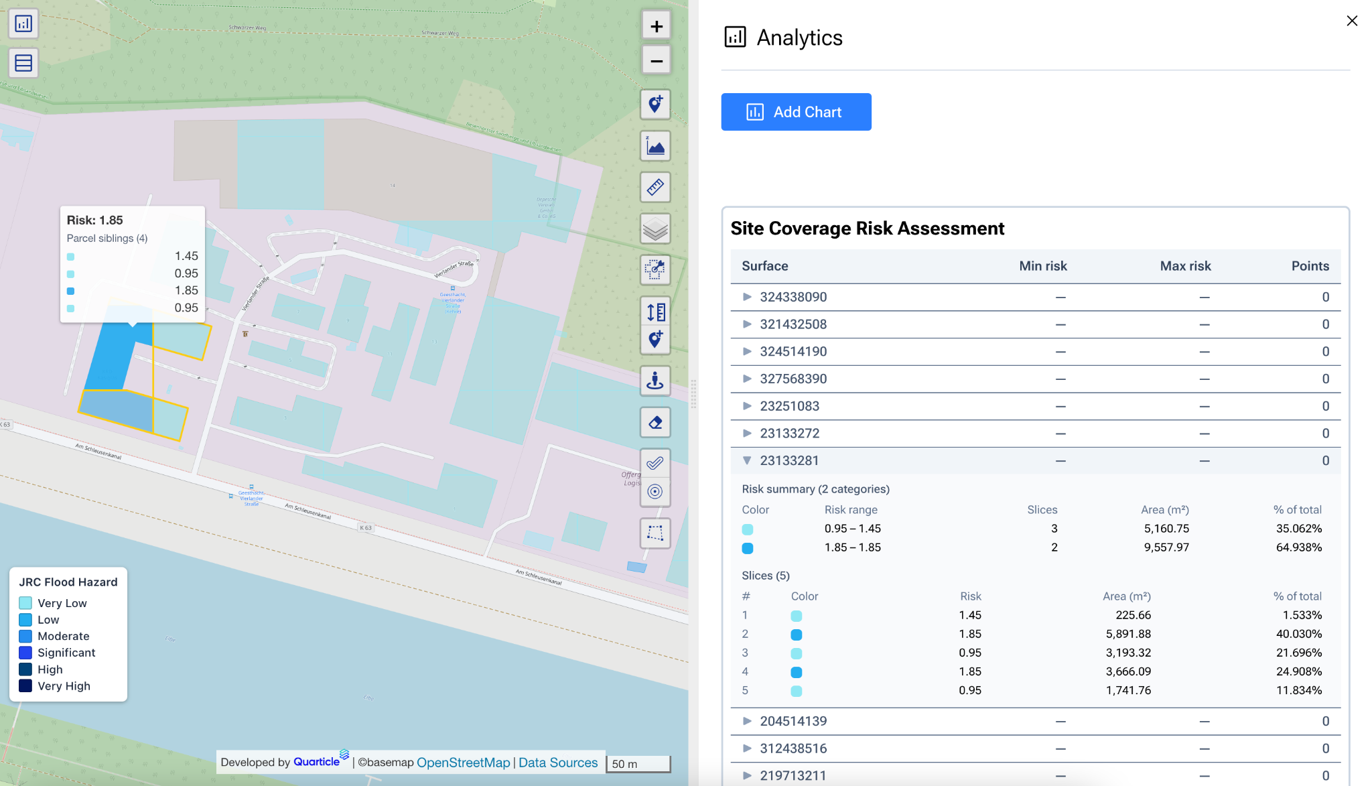The width and height of the screenshot is (1372, 786).
Task: Click the 1.45 sibling in the risk popup
Action: pyautogui.click(x=133, y=256)
